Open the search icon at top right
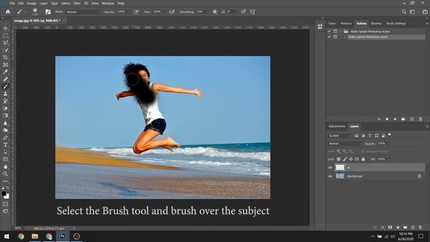Screen dimensions: 430x242 [404, 12]
